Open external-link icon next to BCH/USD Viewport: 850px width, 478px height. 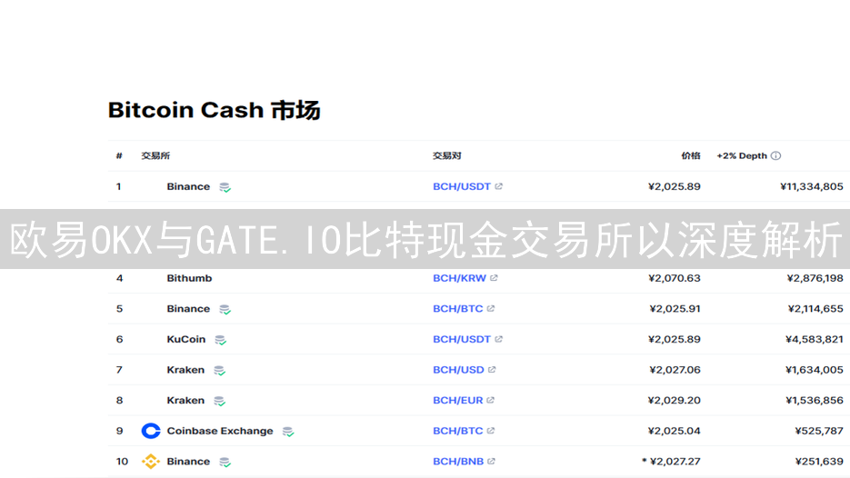(492, 370)
